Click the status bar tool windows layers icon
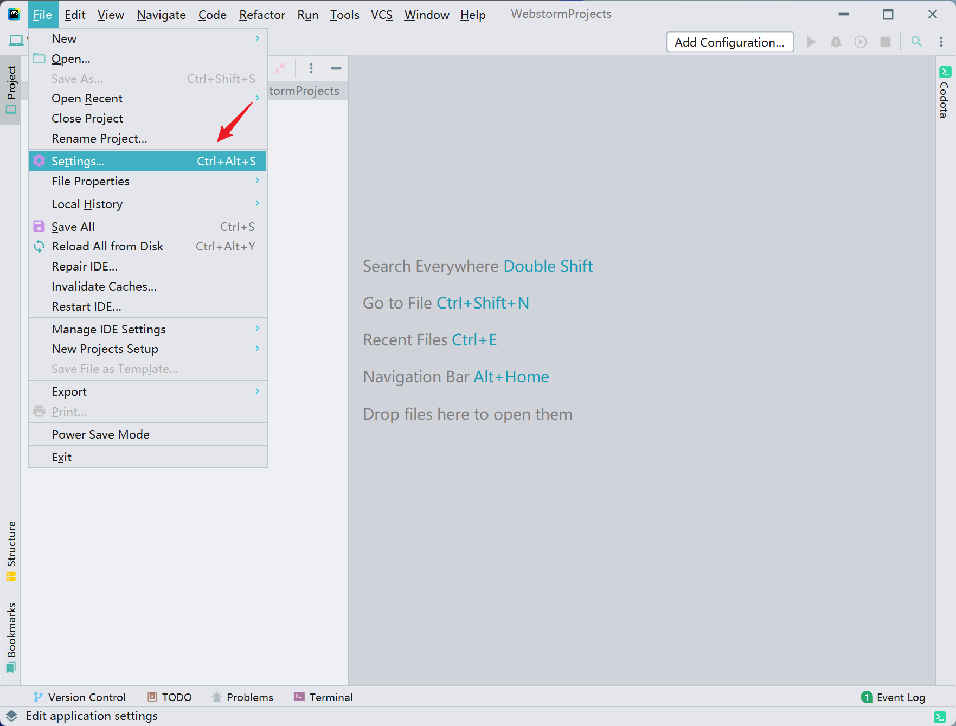 click(11, 716)
